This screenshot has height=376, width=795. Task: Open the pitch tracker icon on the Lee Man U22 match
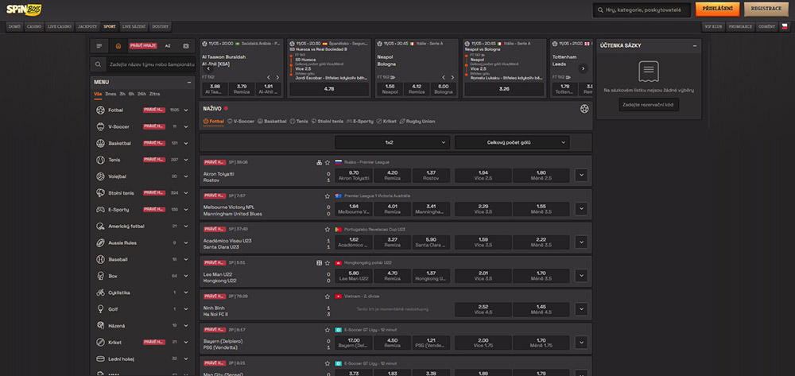pyautogui.click(x=319, y=263)
